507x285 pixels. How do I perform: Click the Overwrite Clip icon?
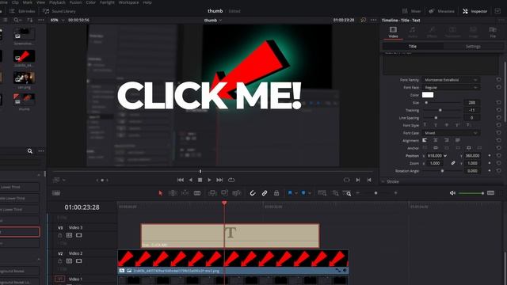click(x=224, y=193)
